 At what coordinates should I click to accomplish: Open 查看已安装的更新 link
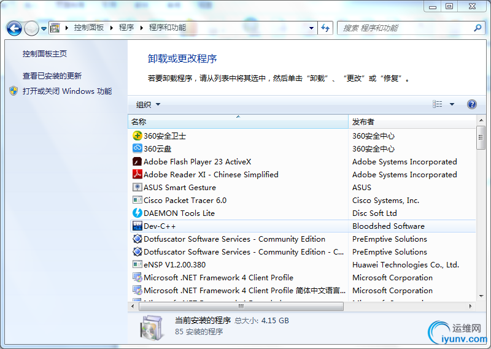pyautogui.click(x=52, y=75)
